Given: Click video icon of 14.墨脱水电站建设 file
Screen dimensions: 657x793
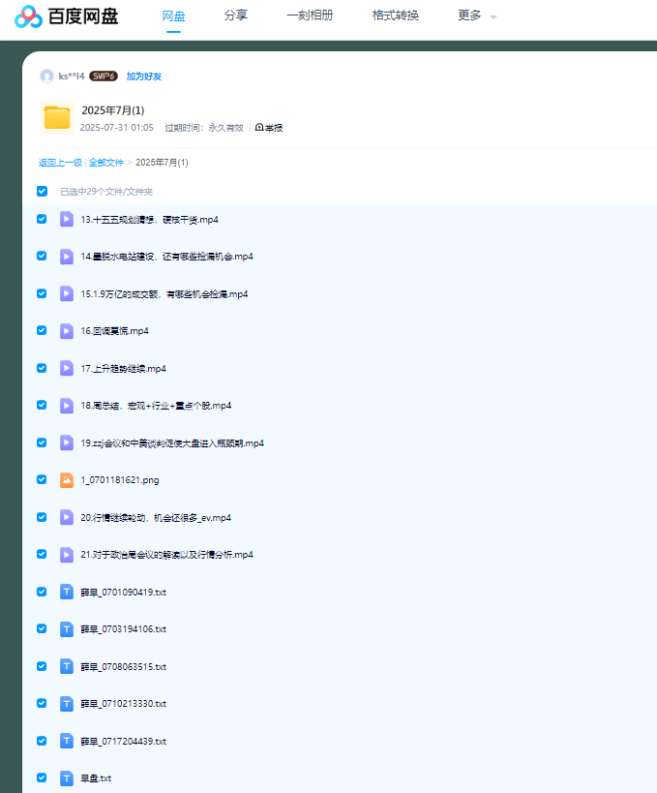Looking at the screenshot, I should (67, 257).
